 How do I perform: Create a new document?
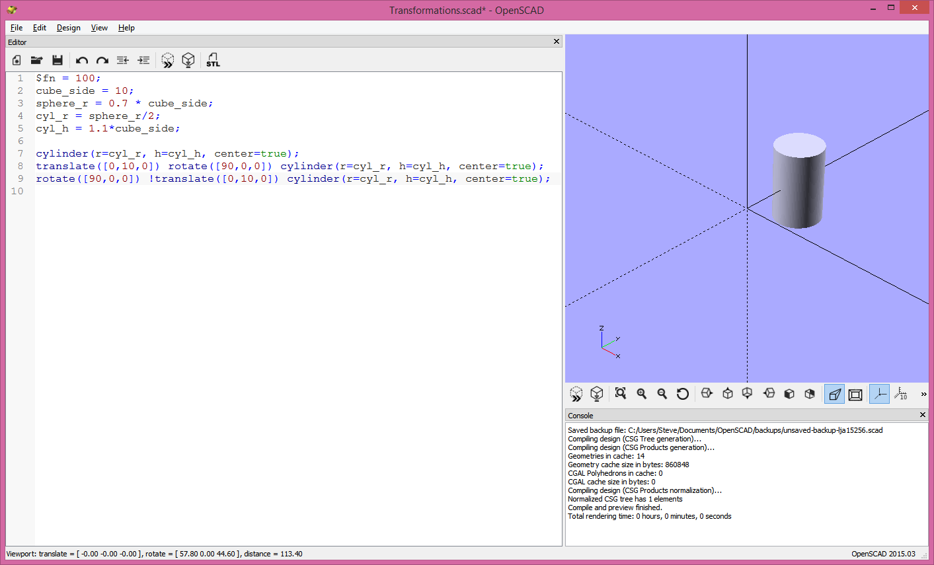16,59
